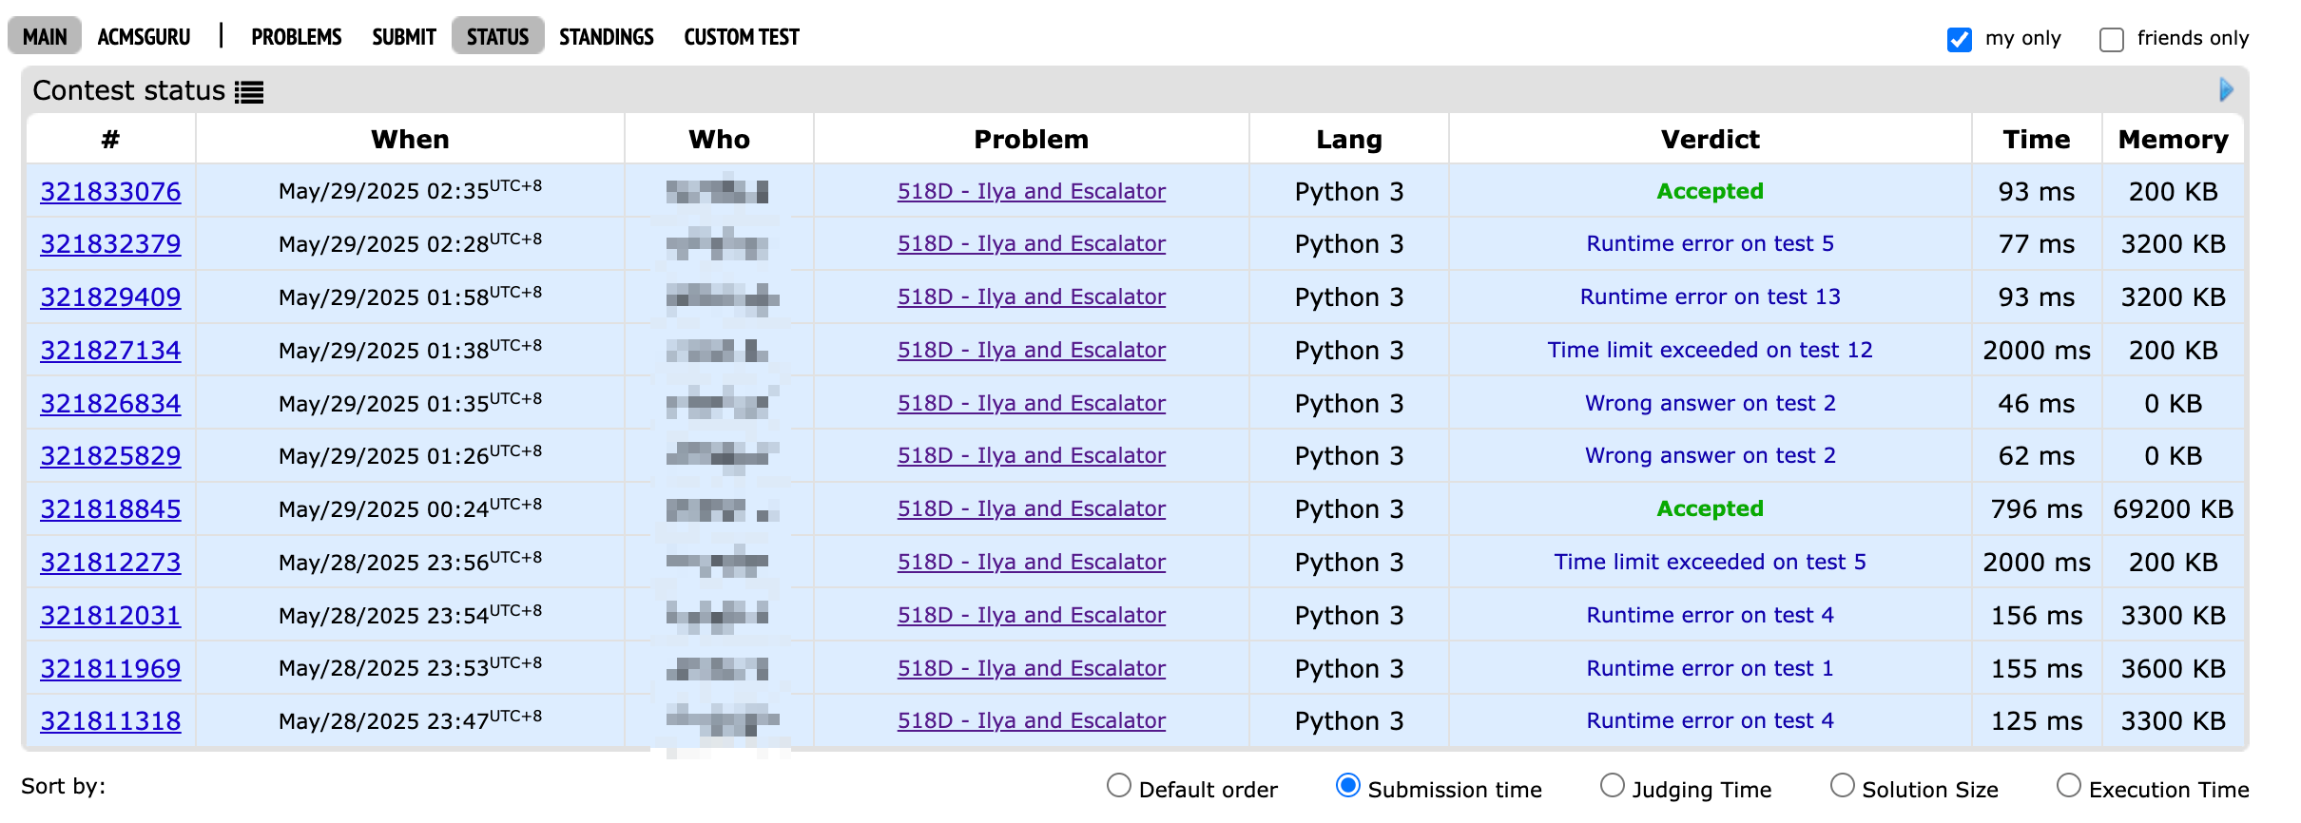Choose the Solution Size sort radio
Viewport: 2301px width, 823px height.
(1842, 786)
